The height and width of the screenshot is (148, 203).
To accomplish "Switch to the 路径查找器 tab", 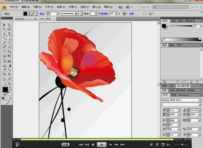I will (183, 86).
